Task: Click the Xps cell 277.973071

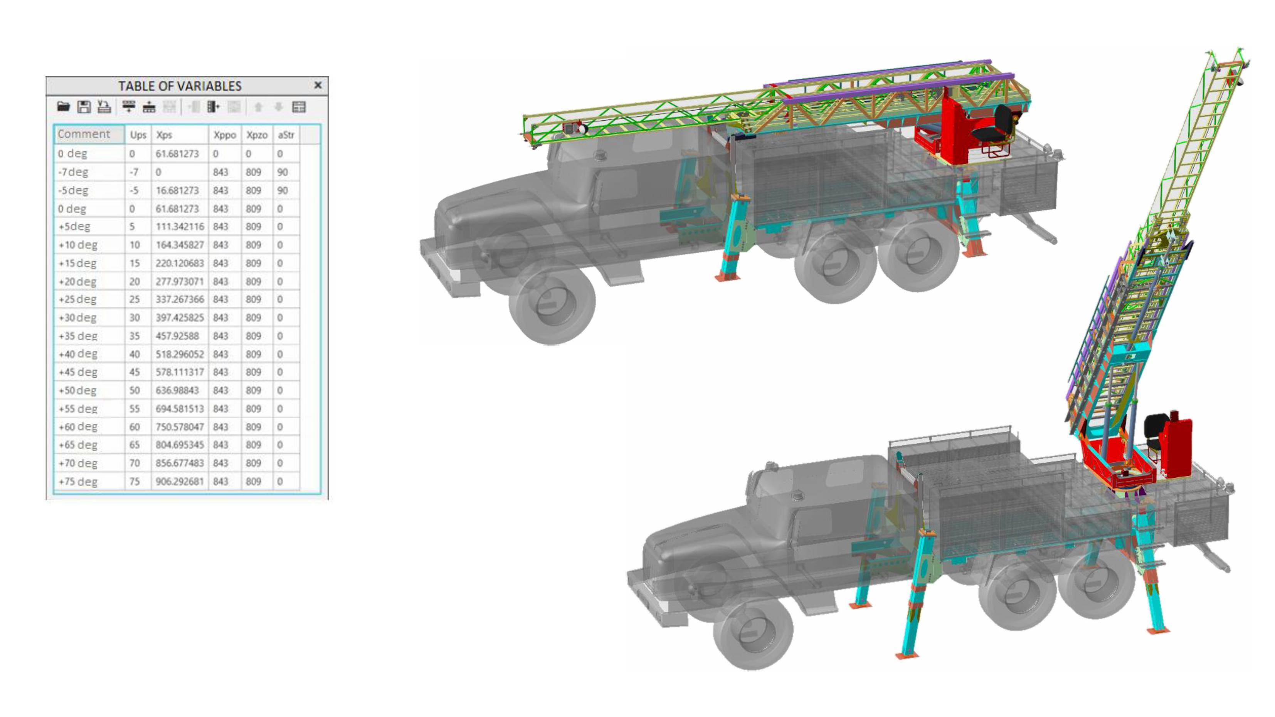Action: tap(180, 282)
